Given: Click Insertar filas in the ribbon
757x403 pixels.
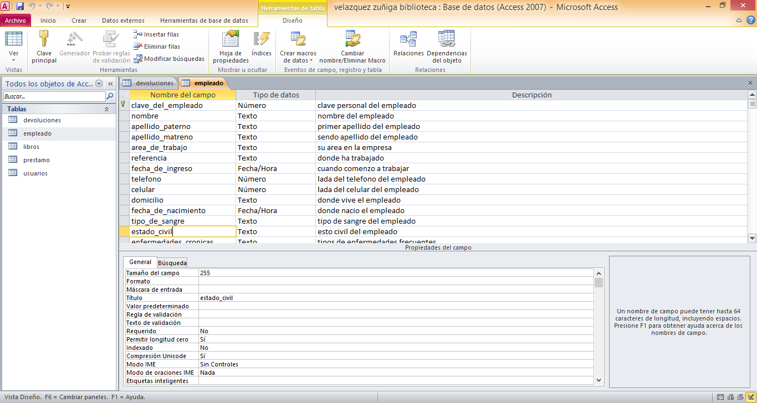Looking at the screenshot, I should [x=156, y=34].
